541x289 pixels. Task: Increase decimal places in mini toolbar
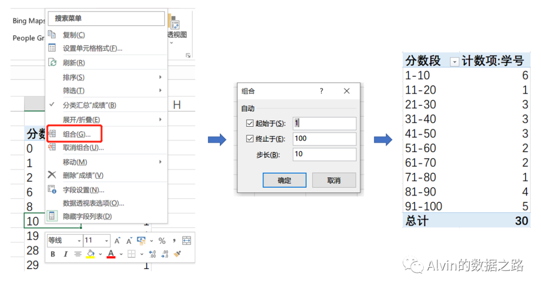(152, 254)
